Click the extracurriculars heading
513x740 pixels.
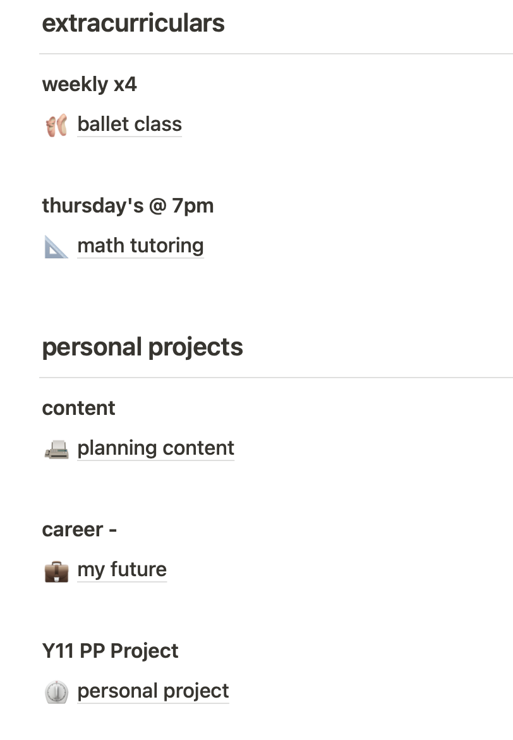coord(133,23)
